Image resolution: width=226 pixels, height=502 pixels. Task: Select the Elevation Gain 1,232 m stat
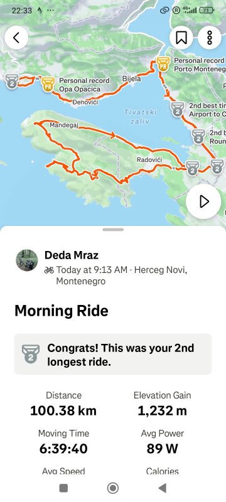163,405
